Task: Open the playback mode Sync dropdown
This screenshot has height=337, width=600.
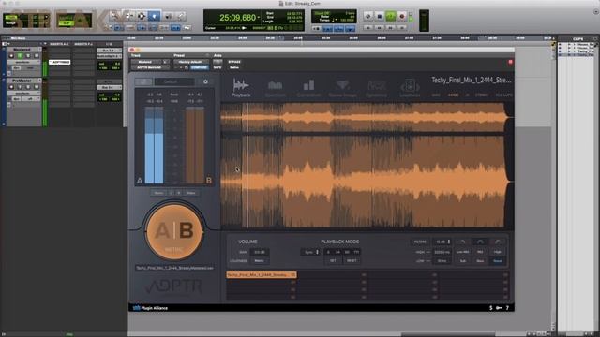Action: coord(310,252)
